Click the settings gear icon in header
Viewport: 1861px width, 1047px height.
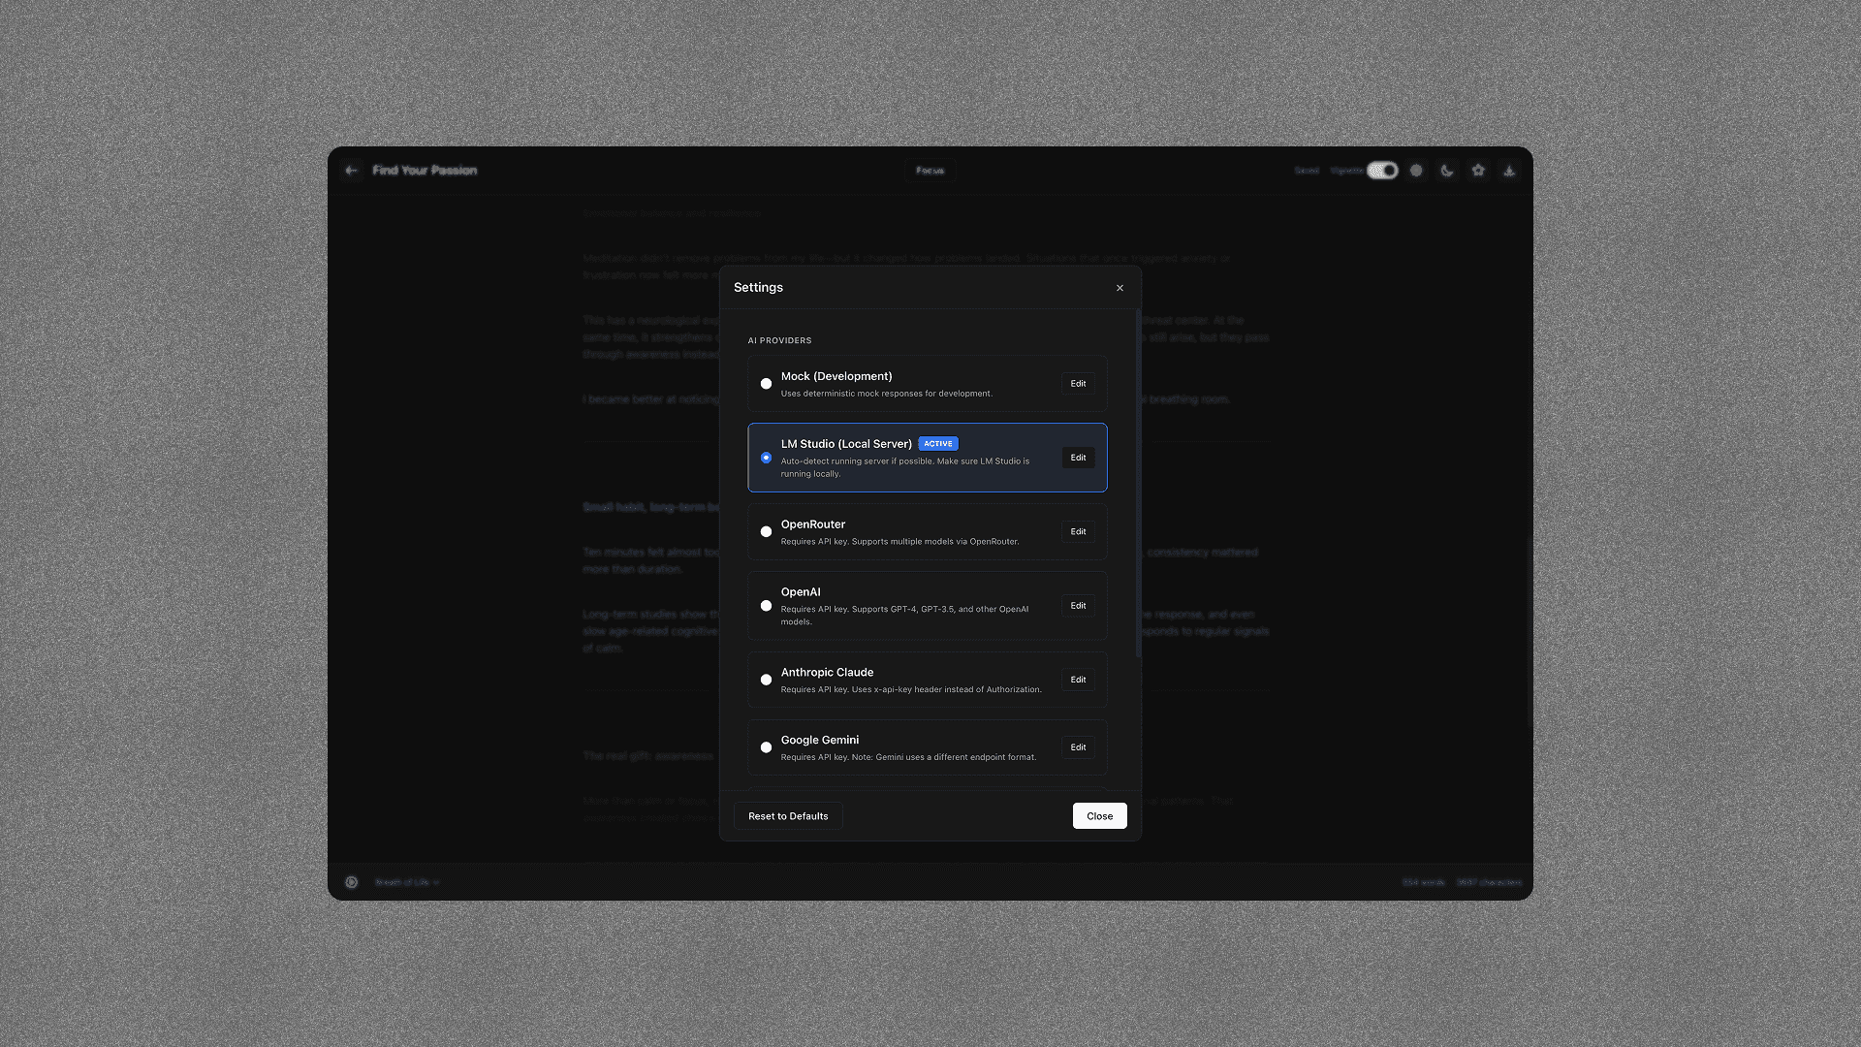click(1478, 171)
